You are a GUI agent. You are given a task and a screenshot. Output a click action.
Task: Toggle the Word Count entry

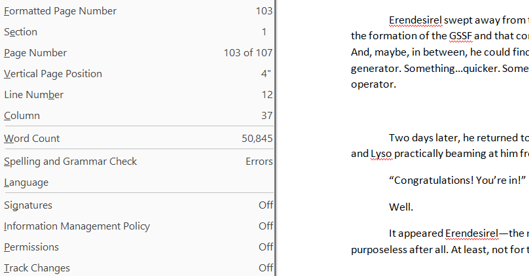[x=32, y=139]
